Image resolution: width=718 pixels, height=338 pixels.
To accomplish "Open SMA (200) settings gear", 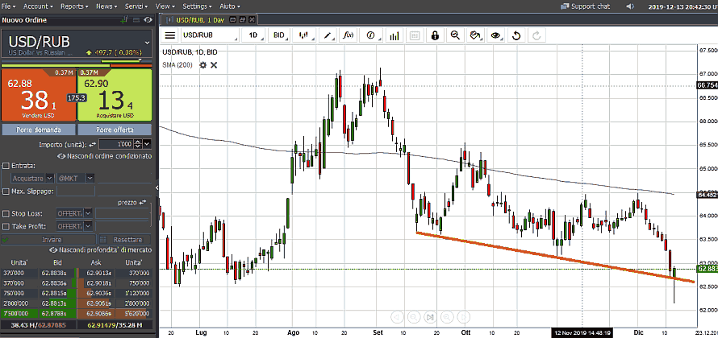I will click(x=203, y=64).
